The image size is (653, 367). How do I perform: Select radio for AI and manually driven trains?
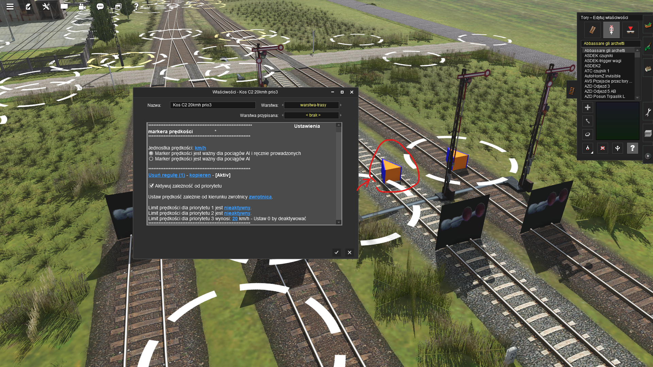(151, 153)
